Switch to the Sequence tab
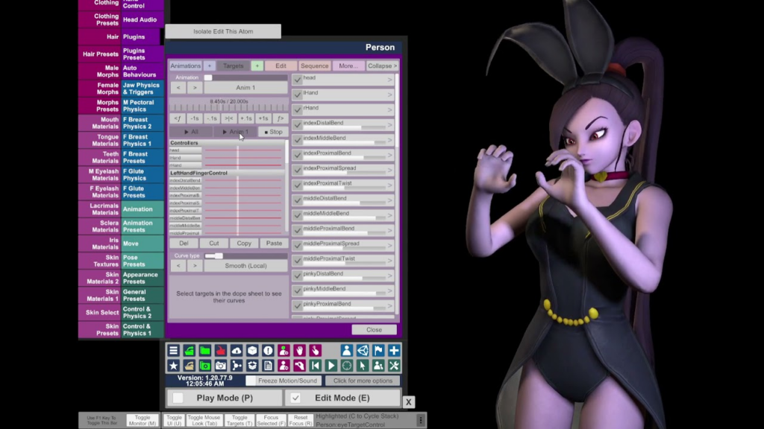764x429 pixels. pos(315,66)
